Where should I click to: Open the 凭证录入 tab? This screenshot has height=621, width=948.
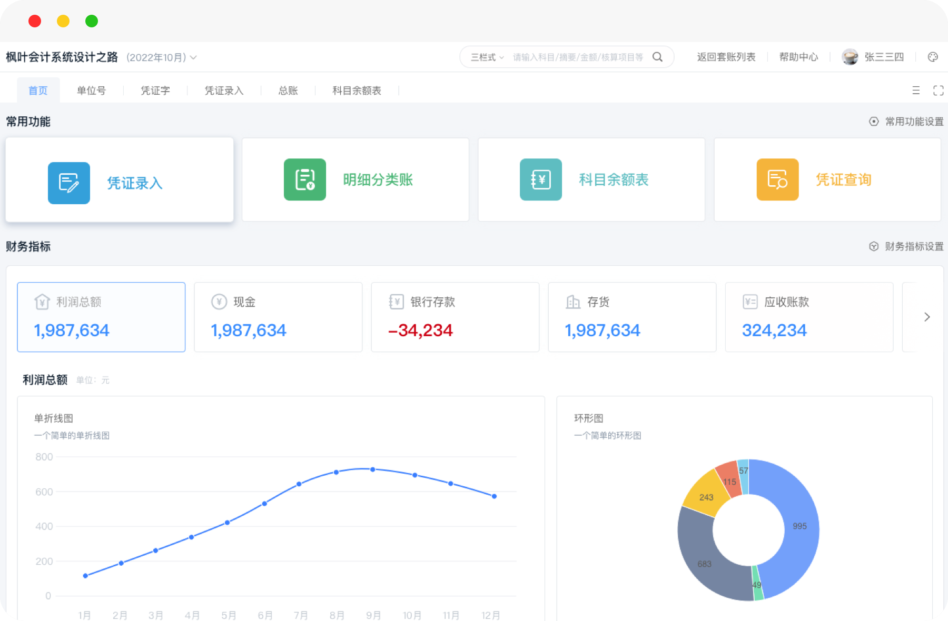[x=224, y=91]
